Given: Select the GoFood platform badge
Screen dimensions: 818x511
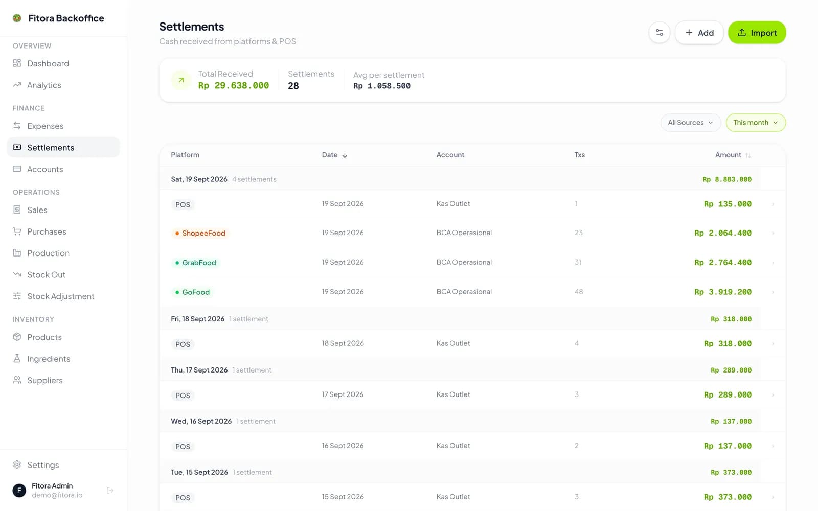Looking at the screenshot, I should pos(192,292).
